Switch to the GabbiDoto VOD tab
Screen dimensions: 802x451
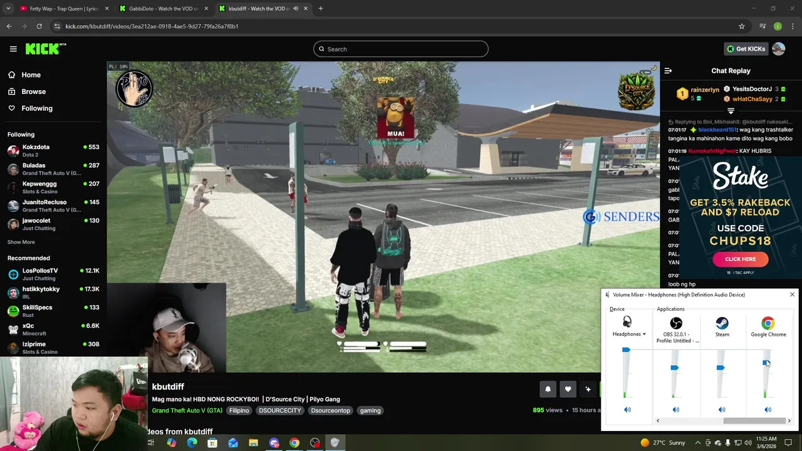coord(163,9)
